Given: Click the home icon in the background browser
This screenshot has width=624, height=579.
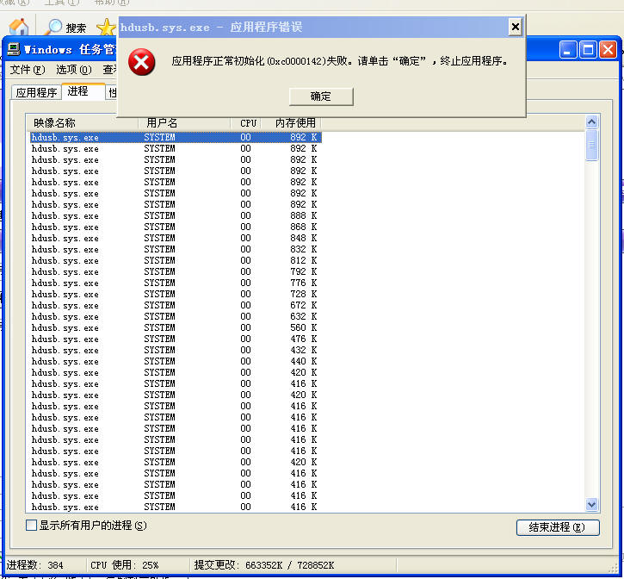Looking at the screenshot, I should [x=19, y=27].
